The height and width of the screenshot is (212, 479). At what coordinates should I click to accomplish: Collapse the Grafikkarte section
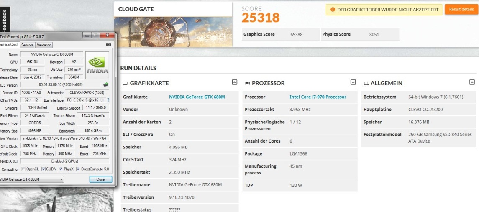click(234, 82)
